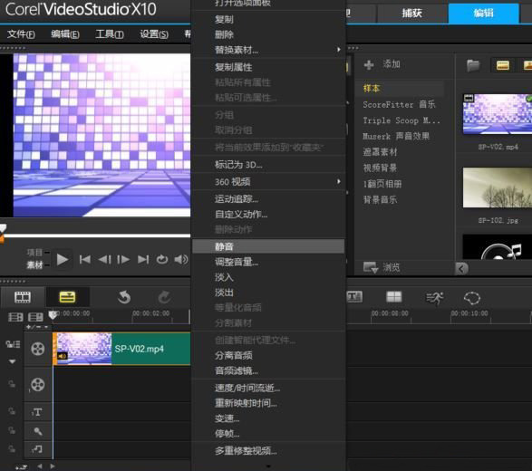Open the mask creator tool
The height and width of the screenshot is (471, 532).
click(x=472, y=298)
